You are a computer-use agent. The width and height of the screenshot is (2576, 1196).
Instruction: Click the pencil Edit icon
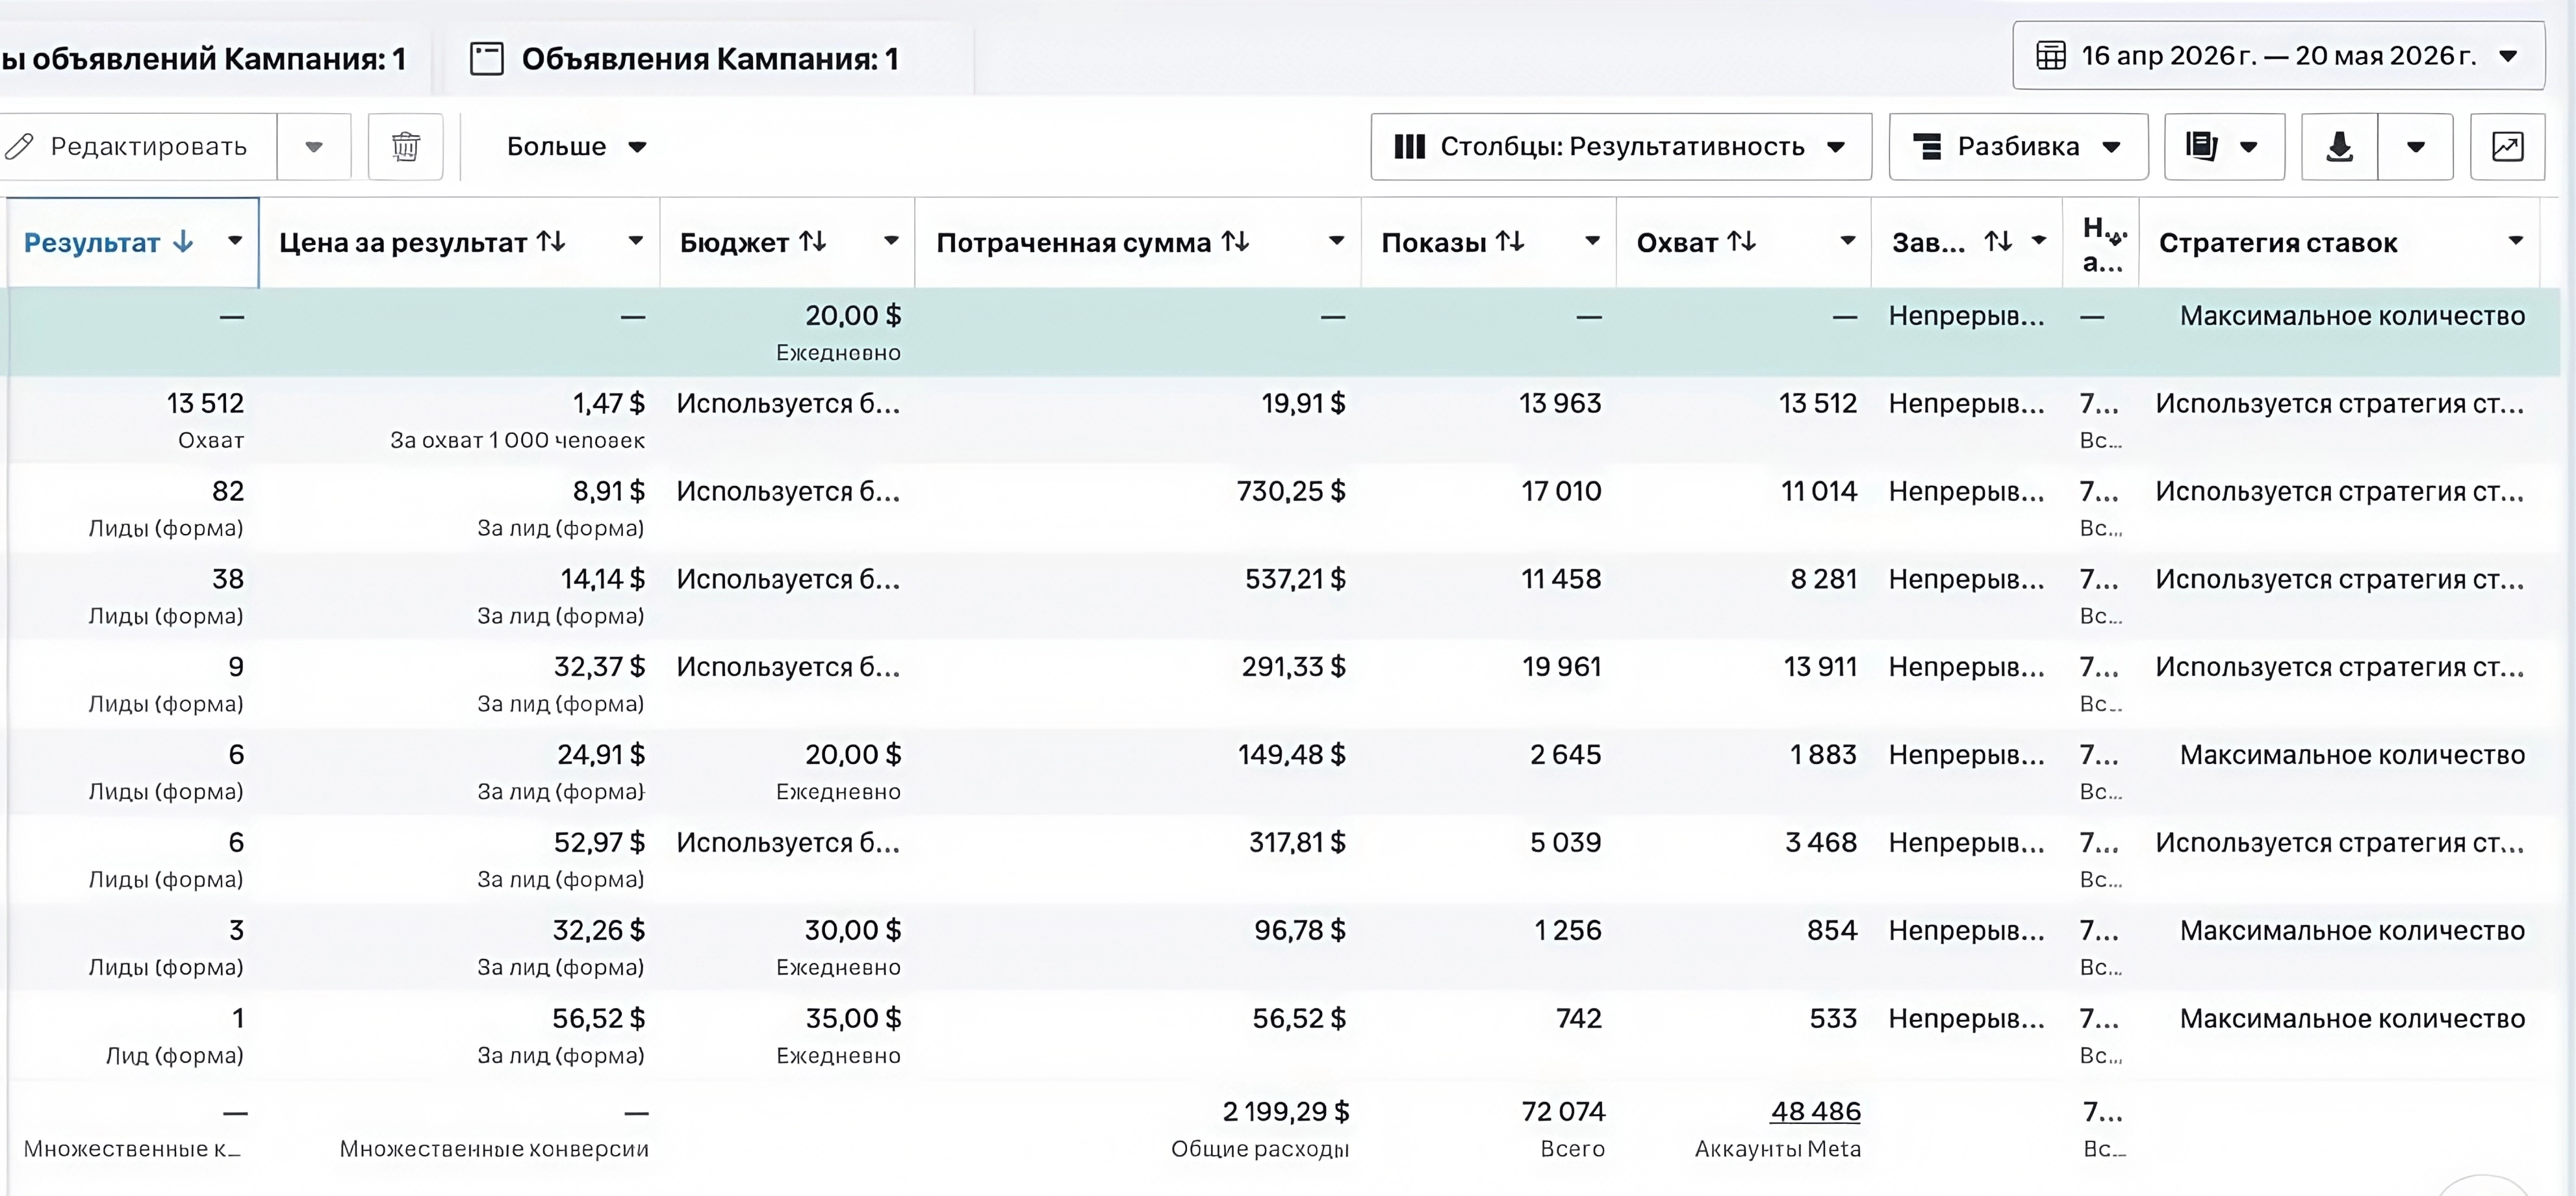pos(19,146)
